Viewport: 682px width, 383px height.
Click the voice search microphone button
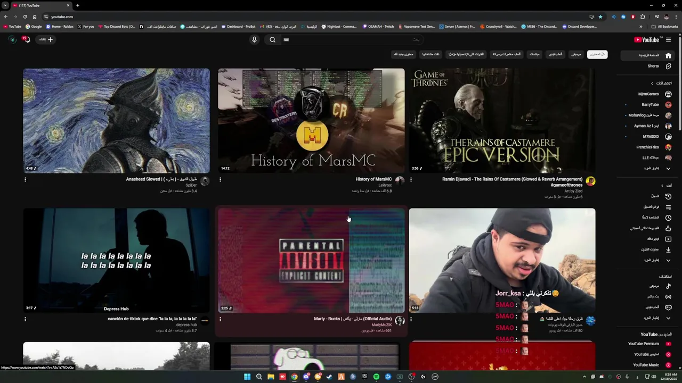point(254,39)
